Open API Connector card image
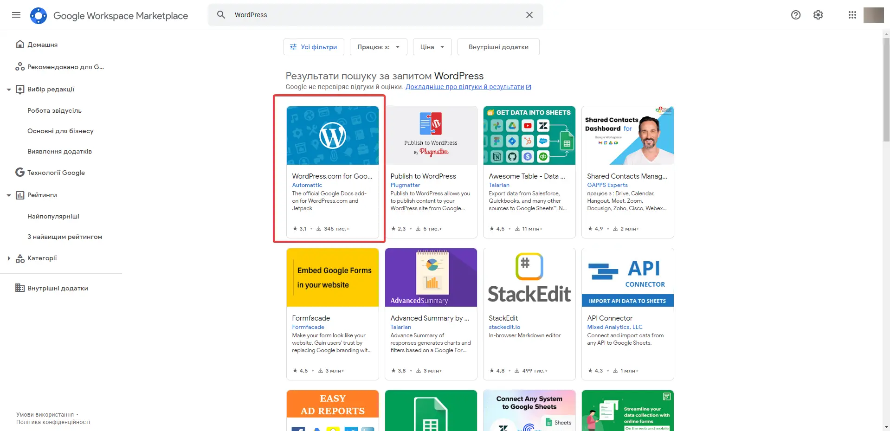This screenshot has height=431, width=890. pos(628,277)
